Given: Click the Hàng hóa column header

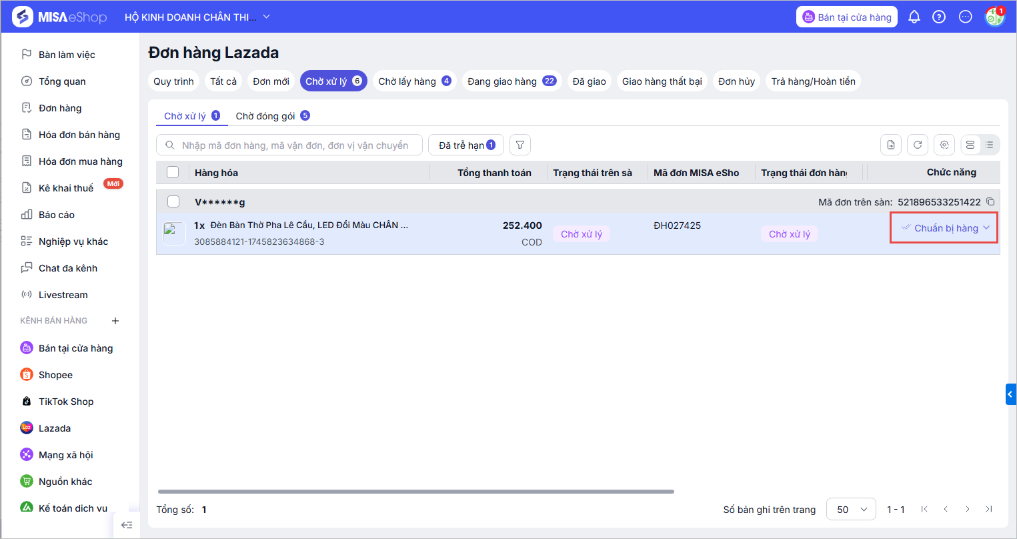Looking at the screenshot, I should tap(216, 173).
